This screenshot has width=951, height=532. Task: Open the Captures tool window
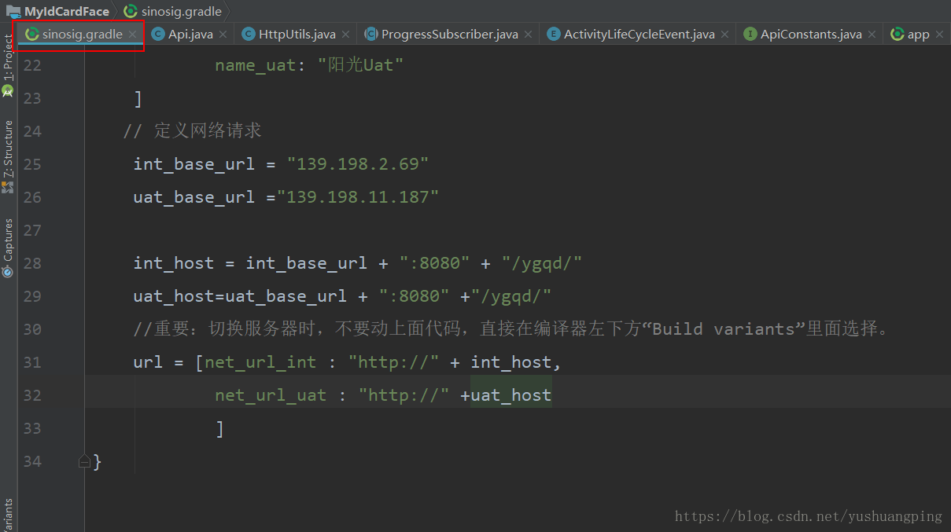point(8,240)
